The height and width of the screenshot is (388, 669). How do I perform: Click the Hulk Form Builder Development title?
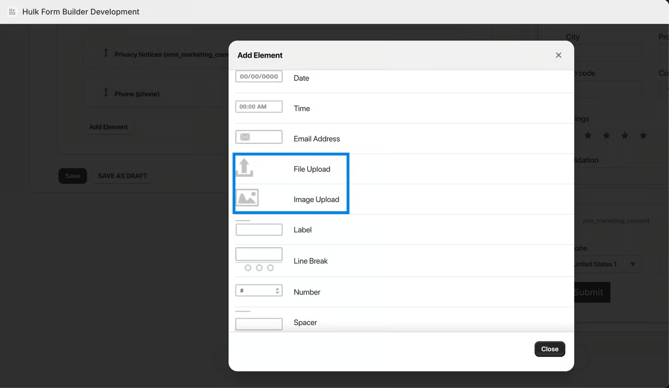tap(81, 12)
